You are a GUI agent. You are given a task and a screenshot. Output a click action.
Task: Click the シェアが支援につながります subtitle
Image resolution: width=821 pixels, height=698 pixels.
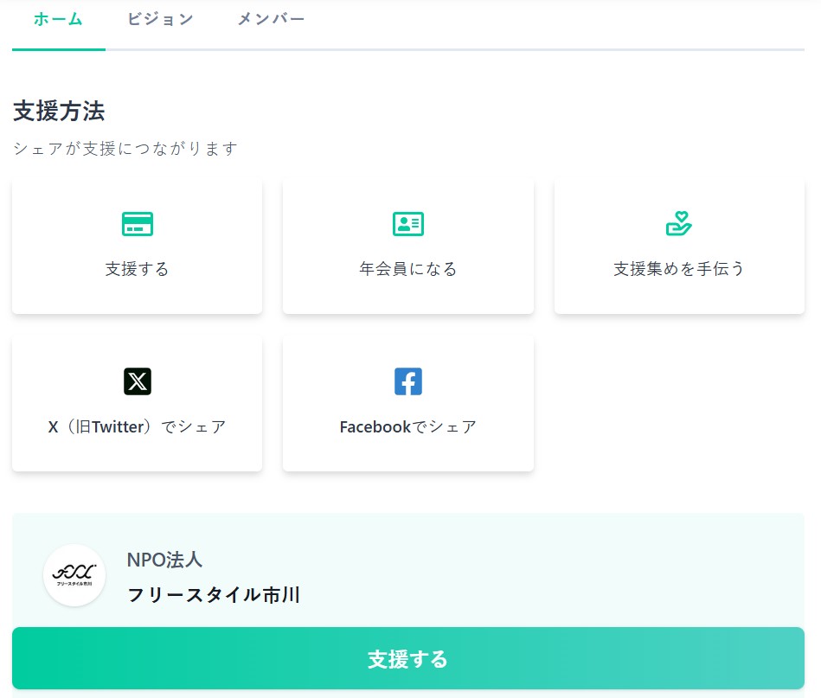click(x=125, y=149)
